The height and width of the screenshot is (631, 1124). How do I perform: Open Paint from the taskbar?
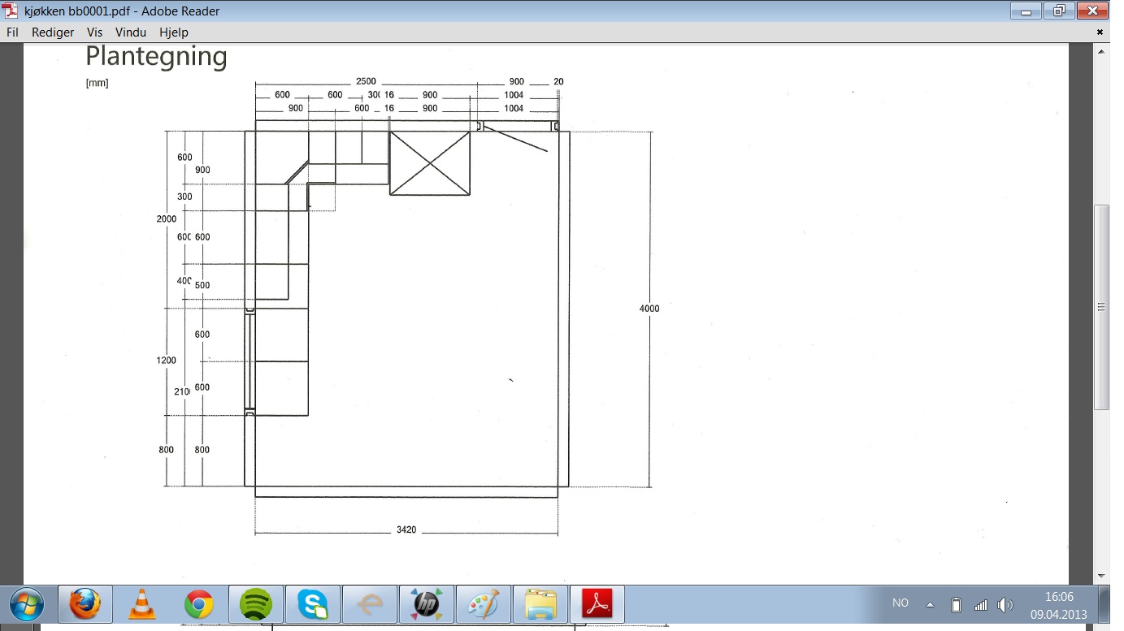click(484, 605)
